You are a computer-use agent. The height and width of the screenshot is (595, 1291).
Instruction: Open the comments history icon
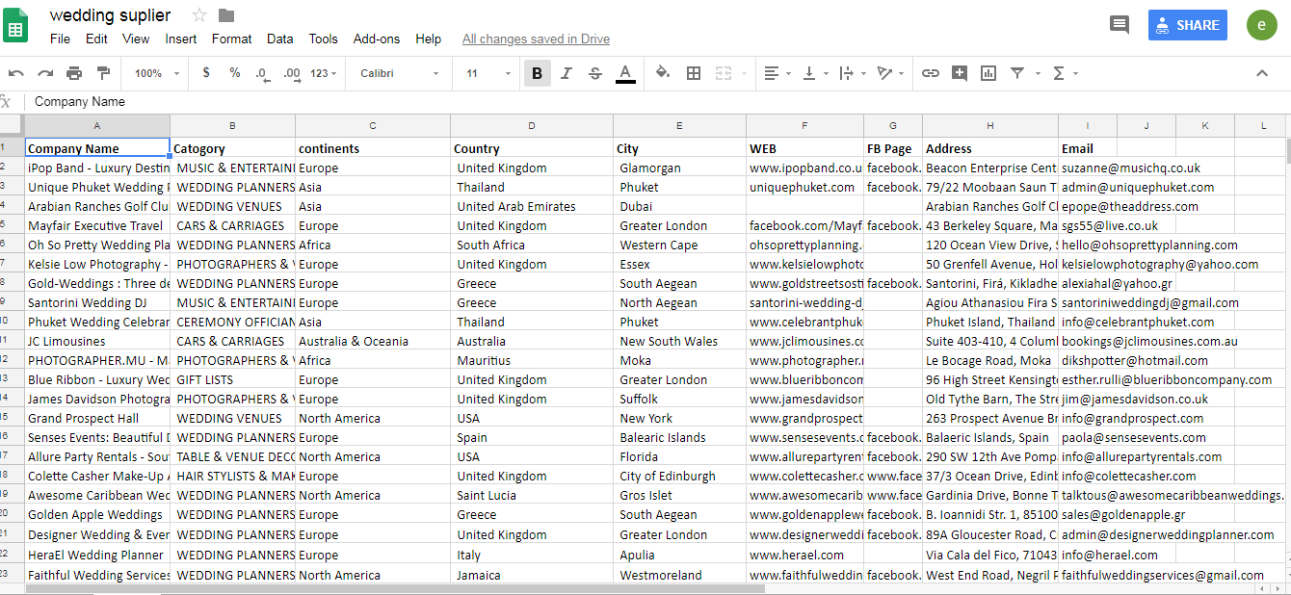[x=1120, y=25]
